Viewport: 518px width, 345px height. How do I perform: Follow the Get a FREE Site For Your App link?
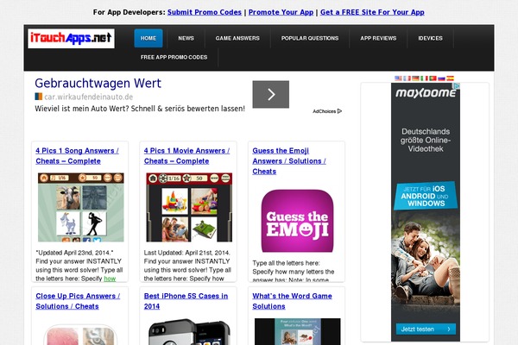coord(372,12)
